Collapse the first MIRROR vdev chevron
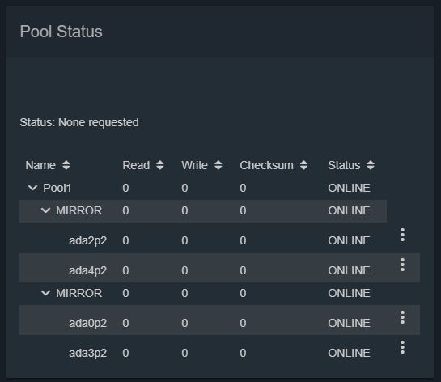The height and width of the screenshot is (382, 441). tap(46, 210)
